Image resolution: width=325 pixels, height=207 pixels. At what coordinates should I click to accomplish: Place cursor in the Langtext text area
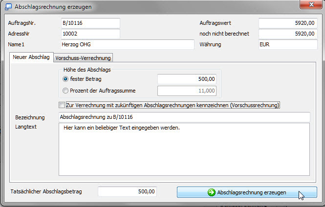[184, 149]
